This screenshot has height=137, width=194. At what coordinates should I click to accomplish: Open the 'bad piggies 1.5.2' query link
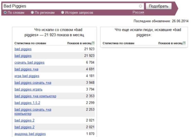27,103
